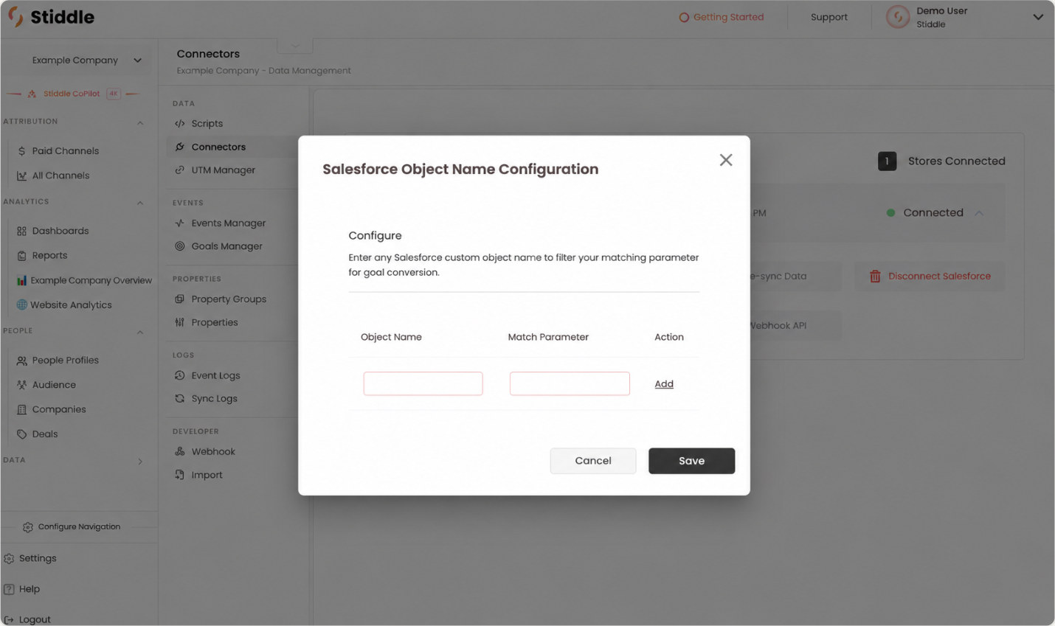The width and height of the screenshot is (1055, 626).
Task: Open Deals tag icon
Action: coord(21,434)
